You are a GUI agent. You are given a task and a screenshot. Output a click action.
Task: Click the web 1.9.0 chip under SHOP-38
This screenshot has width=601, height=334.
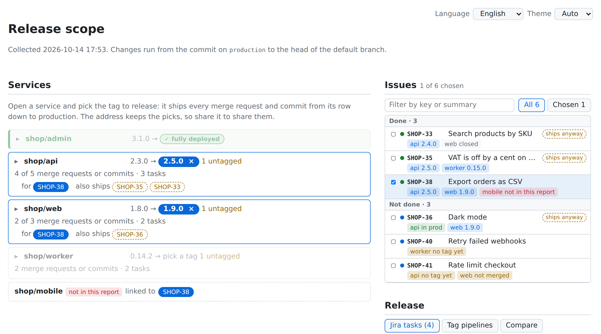[x=459, y=192]
